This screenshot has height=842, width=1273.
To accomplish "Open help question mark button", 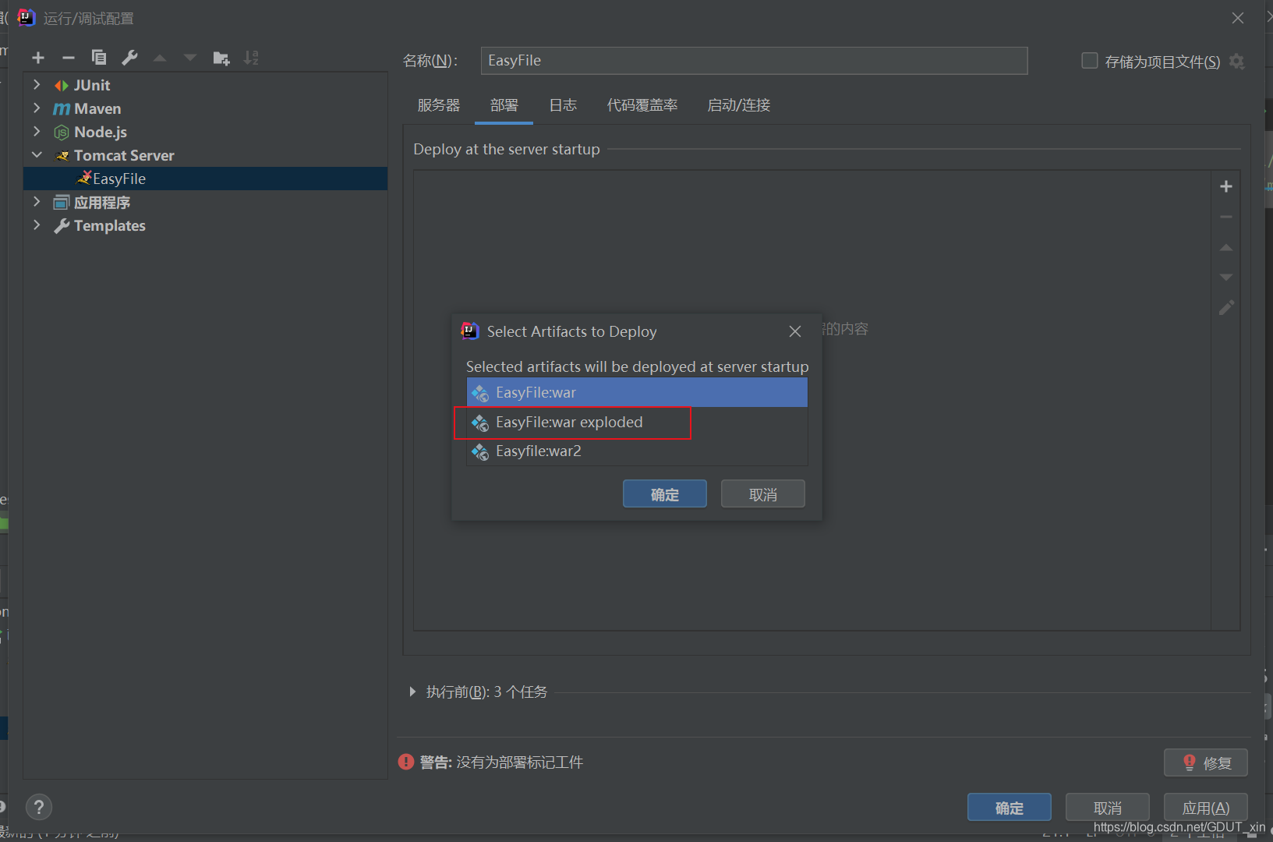I will pos(39,807).
